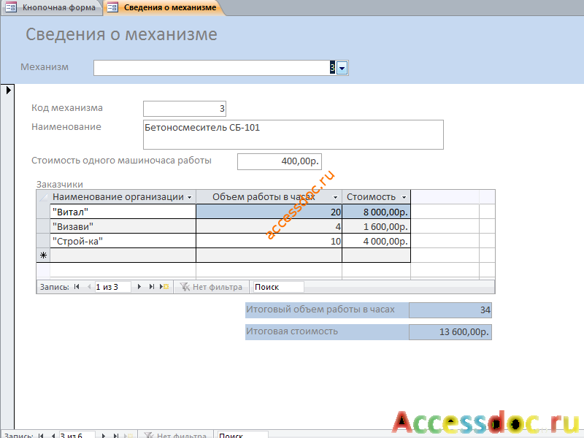Switch to the Кнопочная форма tab

point(51,7)
